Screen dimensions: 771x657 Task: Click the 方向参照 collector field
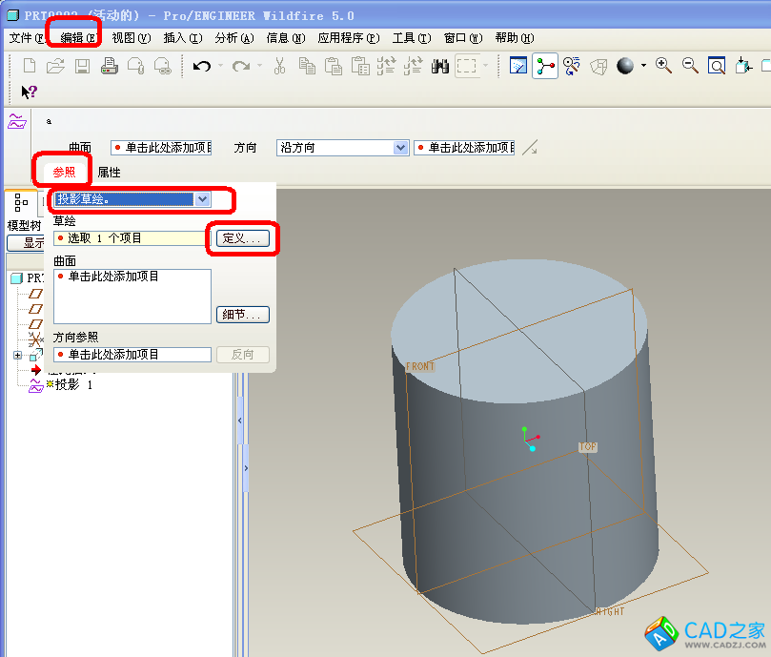[x=133, y=355]
